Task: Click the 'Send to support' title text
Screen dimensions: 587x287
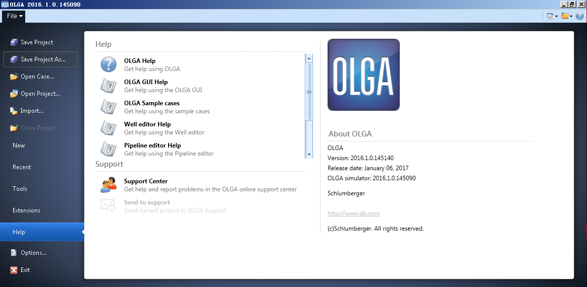Action: pyautogui.click(x=147, y=202)
